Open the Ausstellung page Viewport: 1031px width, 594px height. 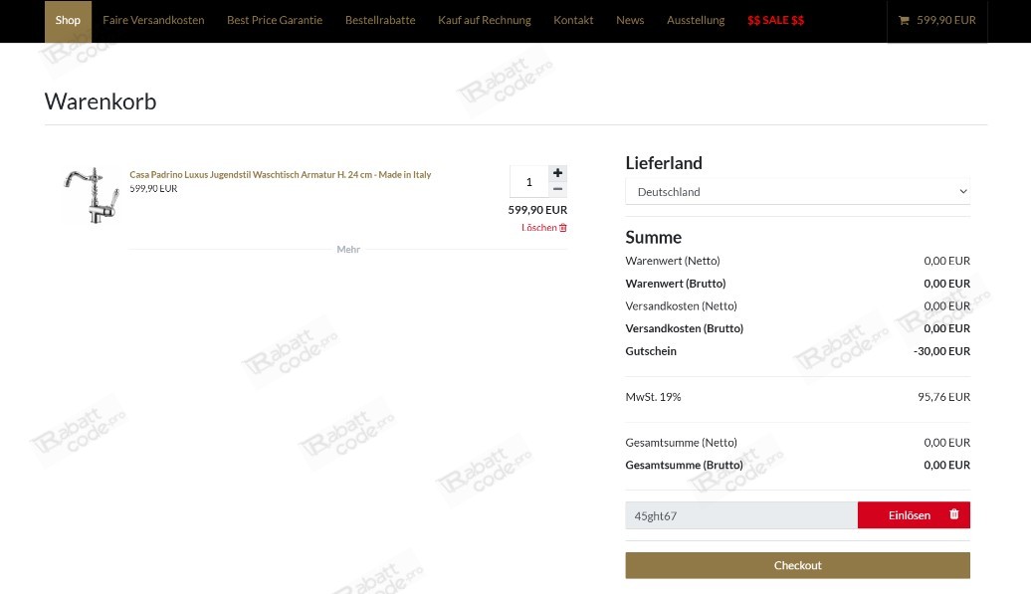[x=696, y=19]
